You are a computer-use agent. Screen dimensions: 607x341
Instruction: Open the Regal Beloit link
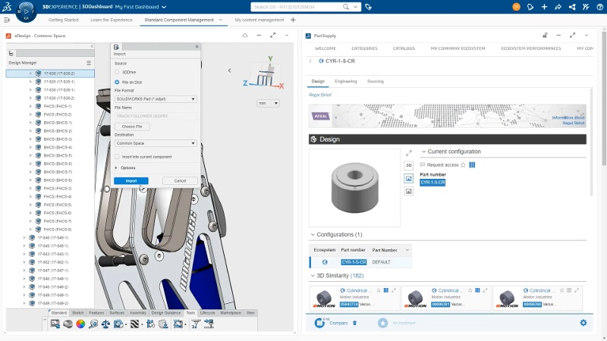pyautogui.click(x=320, y=95)
